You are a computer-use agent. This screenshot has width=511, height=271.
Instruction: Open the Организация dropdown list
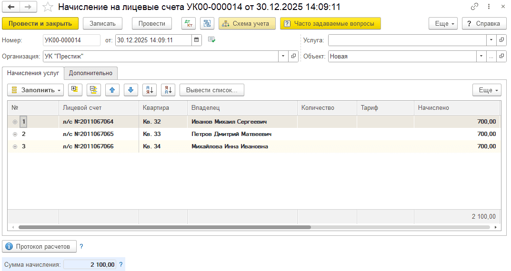(x=283, y=56)
